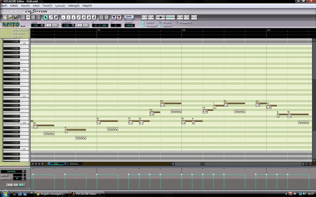Viewport: 316px width, 197px height.
Task: Click the Synth Rewire Prep button
Action: (x=129, y=17)
